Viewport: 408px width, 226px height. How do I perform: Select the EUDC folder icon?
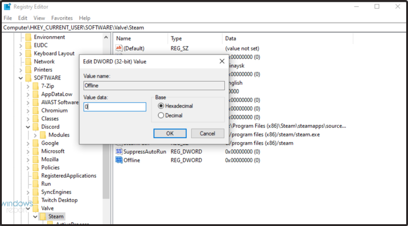(29, 45)
